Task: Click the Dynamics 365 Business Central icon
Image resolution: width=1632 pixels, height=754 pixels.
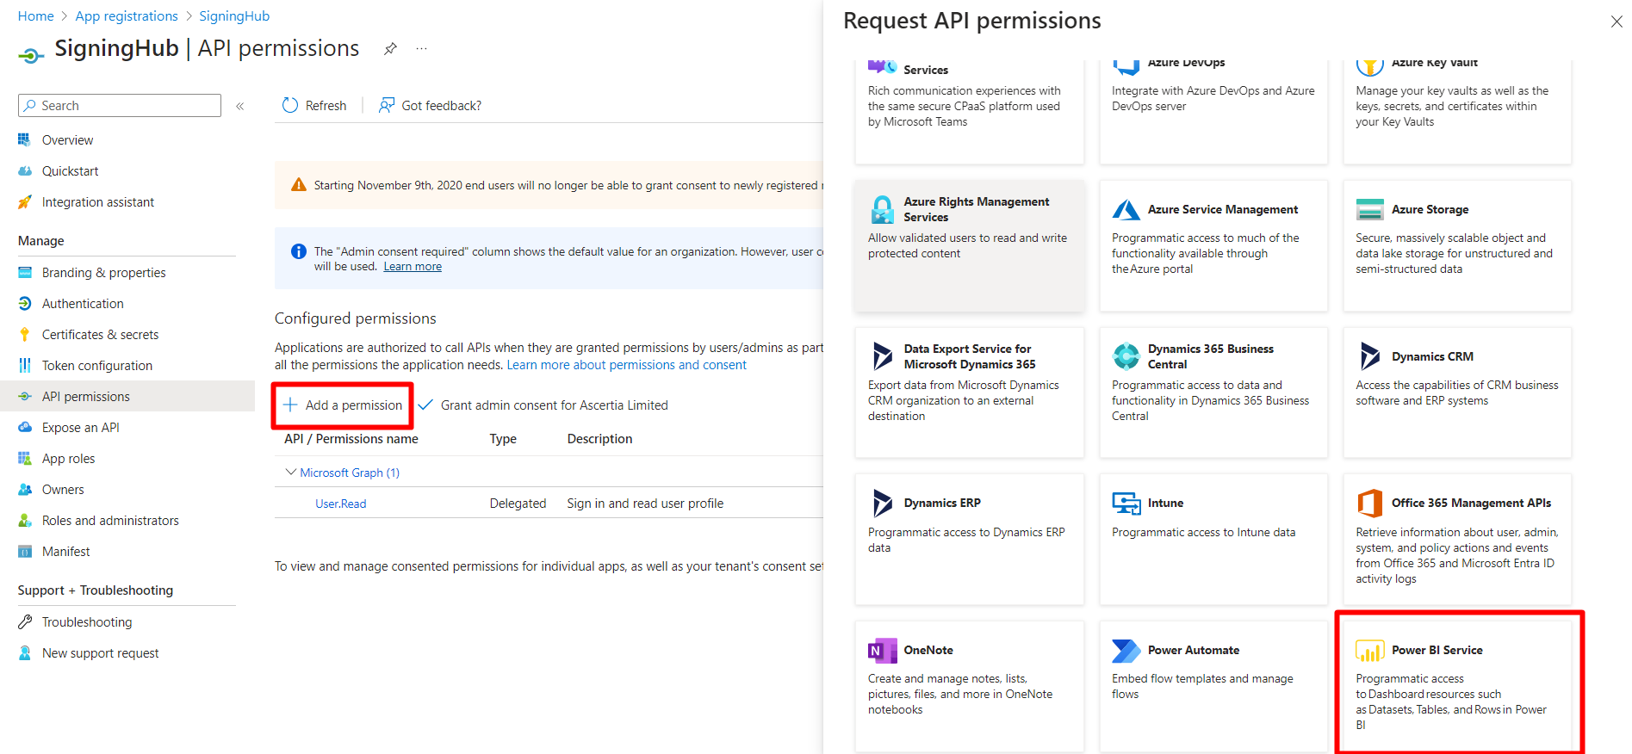Action: (x=1126, y=355)
